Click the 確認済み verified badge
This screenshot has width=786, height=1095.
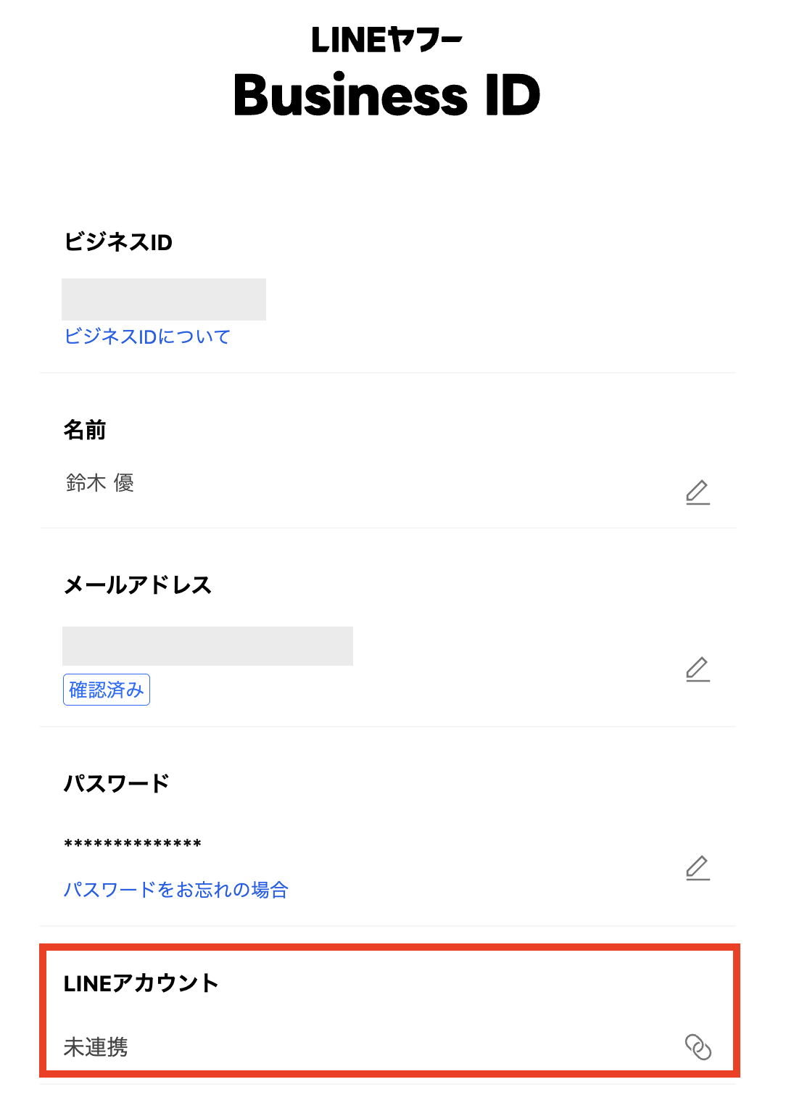pyautogui.click(x=107, y=690)
